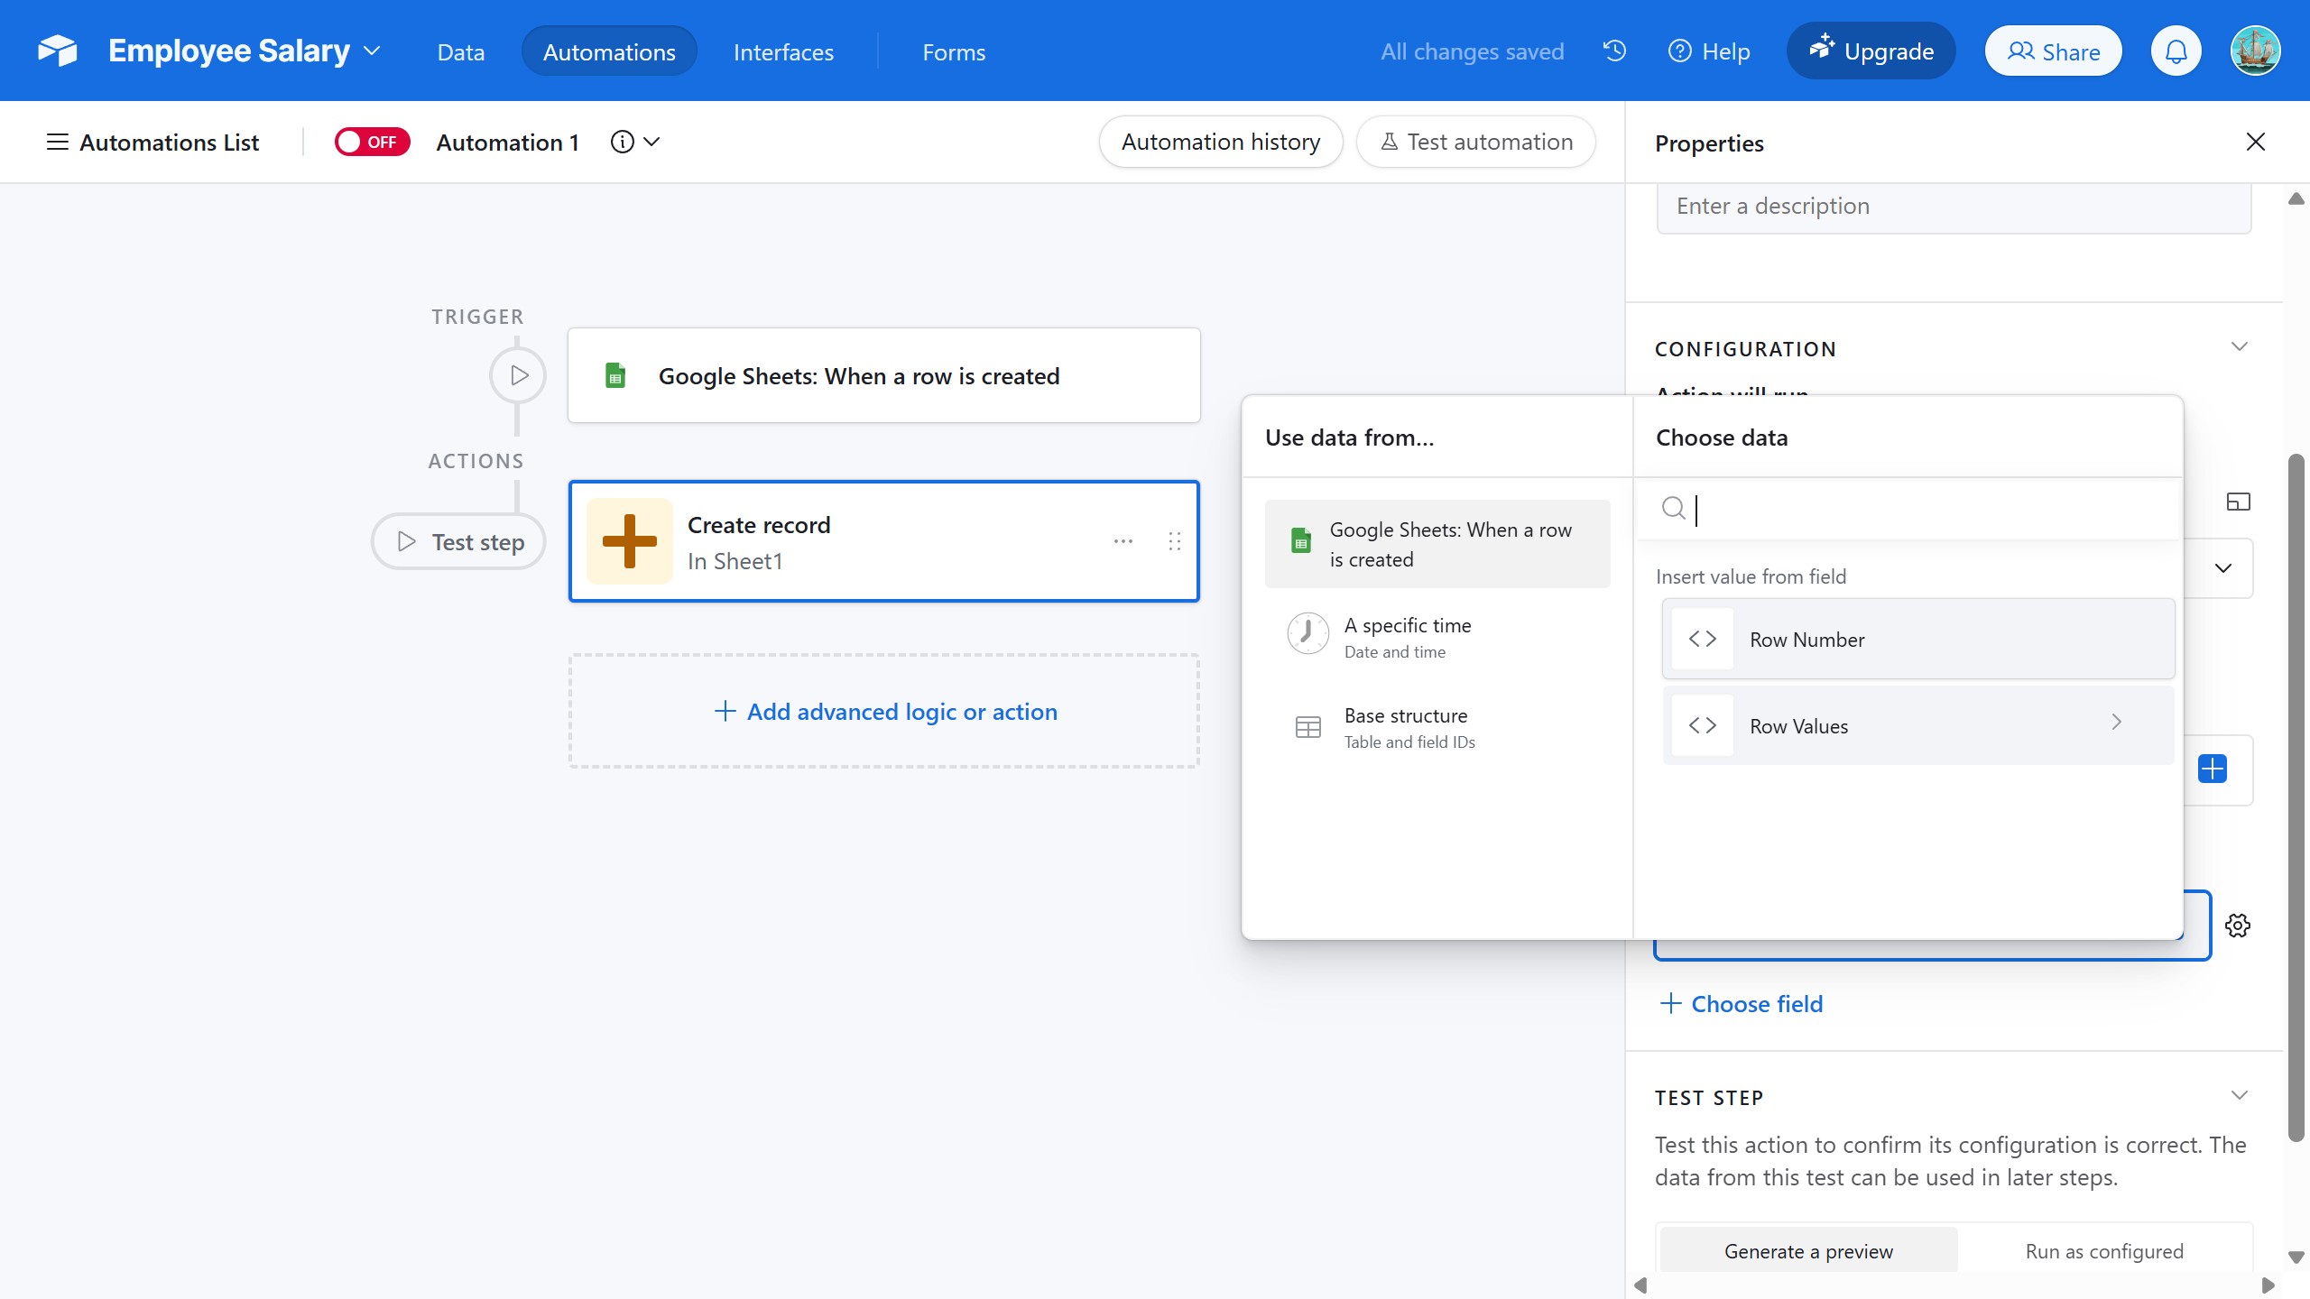Select Generate a preview option
Image resolution: width=2310 pixels, height=1299 pixels.
[x=1808, y=1251]
